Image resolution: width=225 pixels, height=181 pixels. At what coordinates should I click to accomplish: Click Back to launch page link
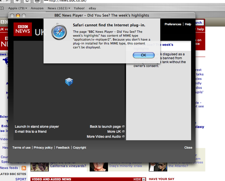pos(105,126)
